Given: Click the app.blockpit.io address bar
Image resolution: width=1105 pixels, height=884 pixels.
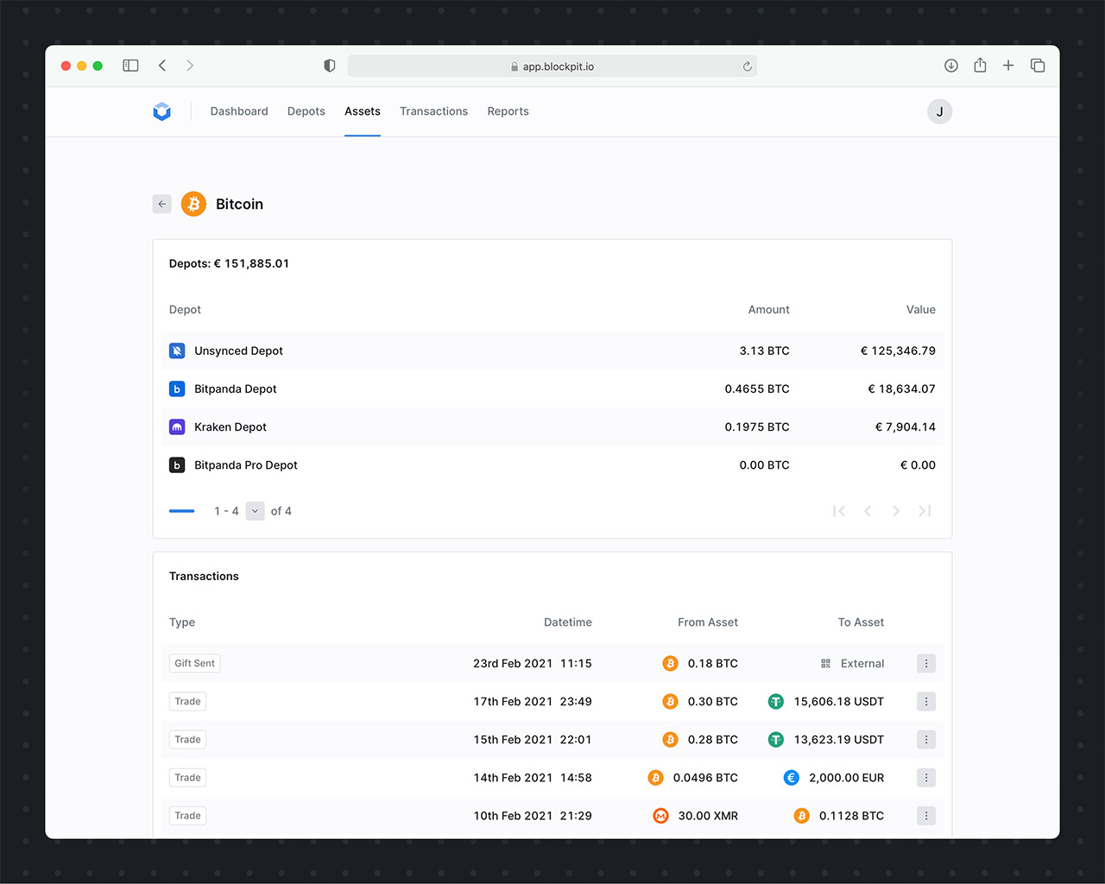Looking at the screenshot, I should pos(552,66).
